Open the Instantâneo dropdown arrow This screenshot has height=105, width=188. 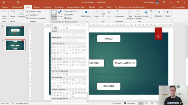pyautogui.click(x=38, y=15)
